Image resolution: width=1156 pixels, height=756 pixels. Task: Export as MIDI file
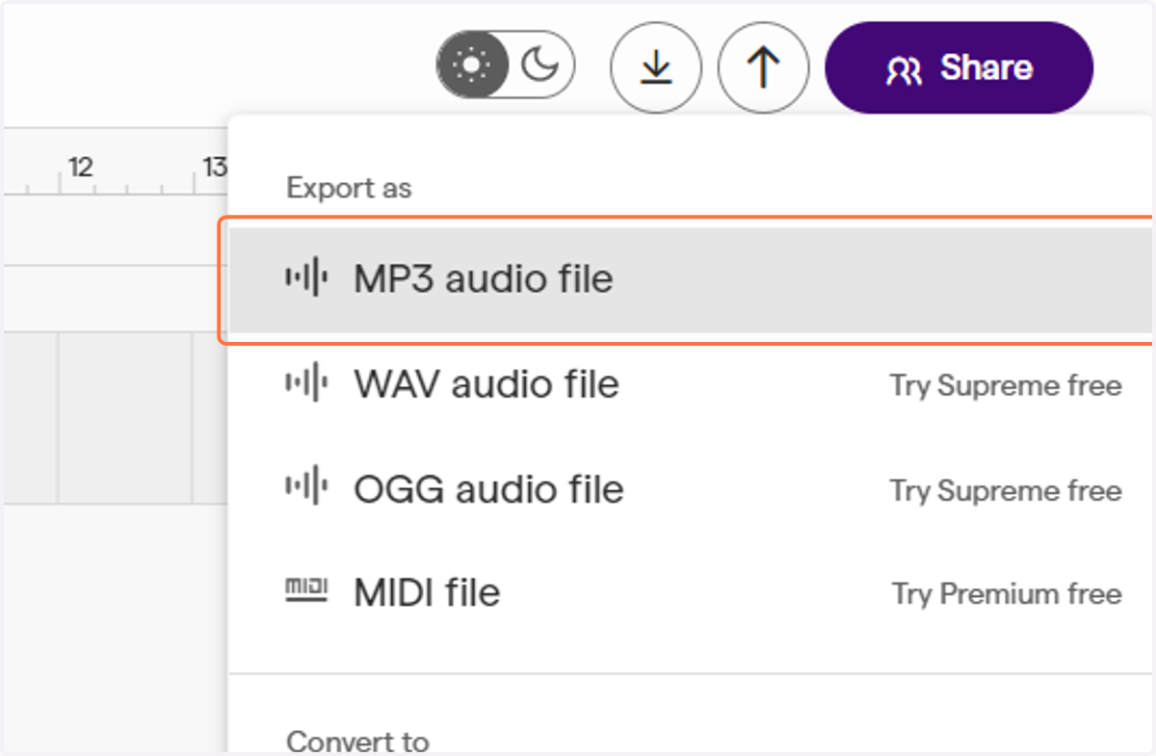coord(692,592)
